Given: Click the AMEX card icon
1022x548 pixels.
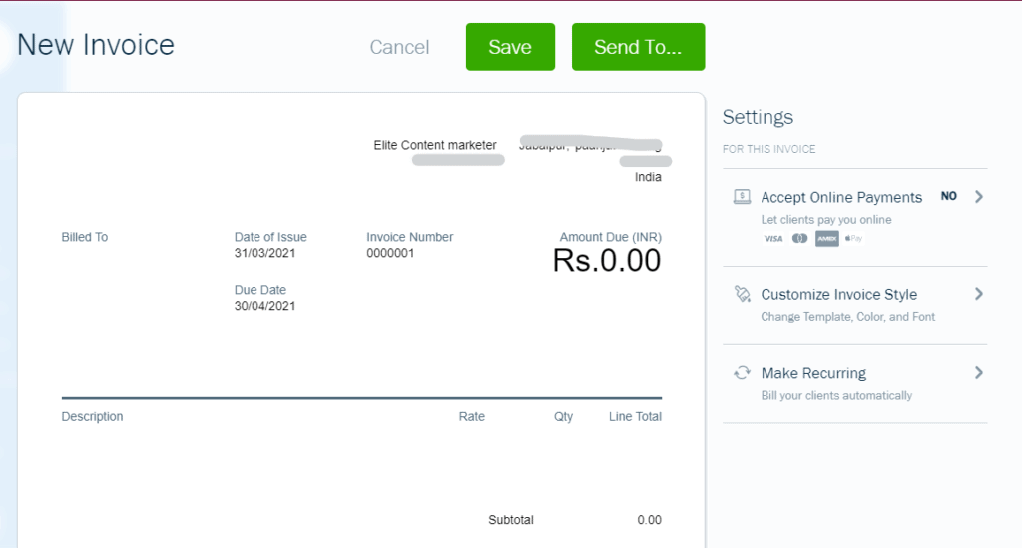Looking at the screenshot, I should point(826,239).
